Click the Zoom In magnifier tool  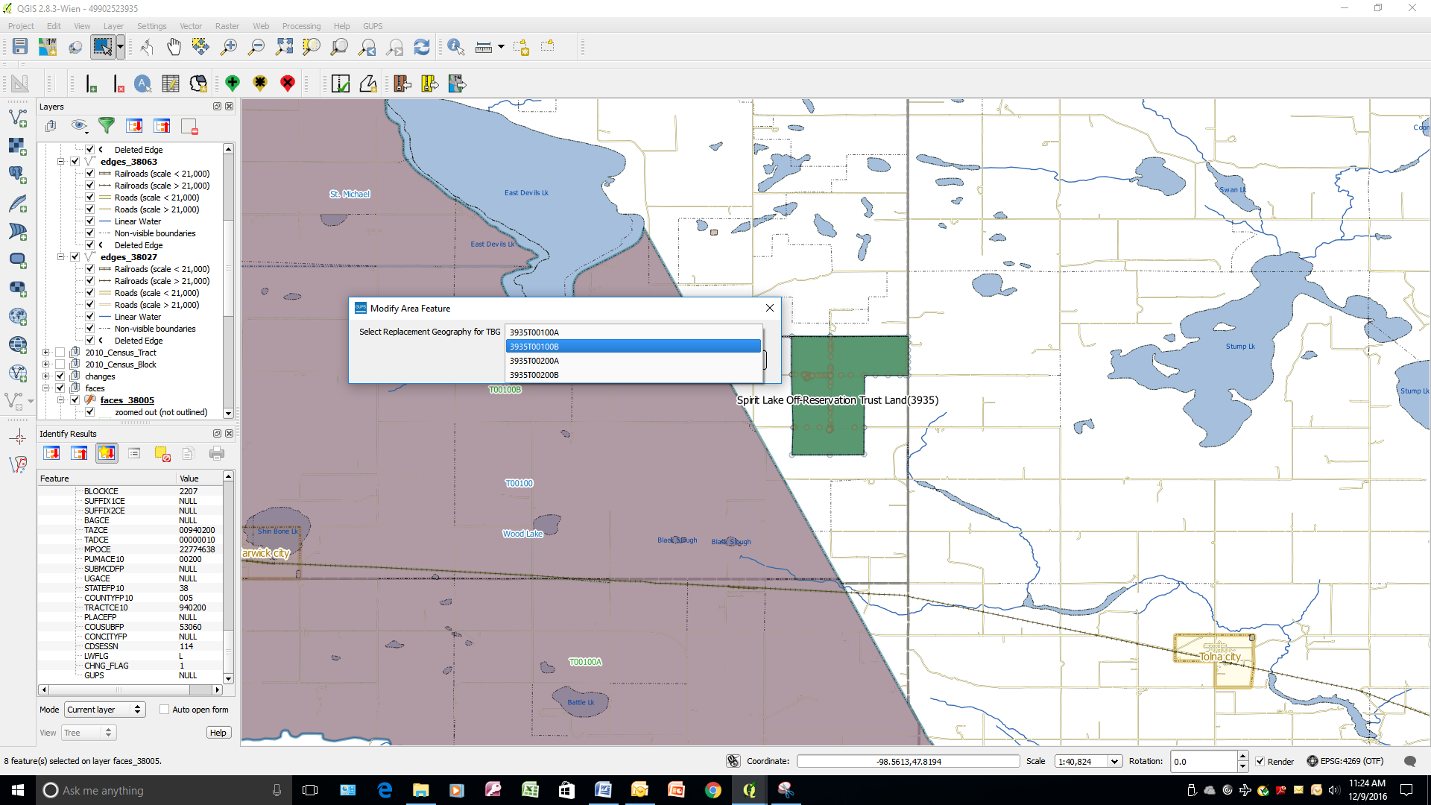tap(229, 47)
